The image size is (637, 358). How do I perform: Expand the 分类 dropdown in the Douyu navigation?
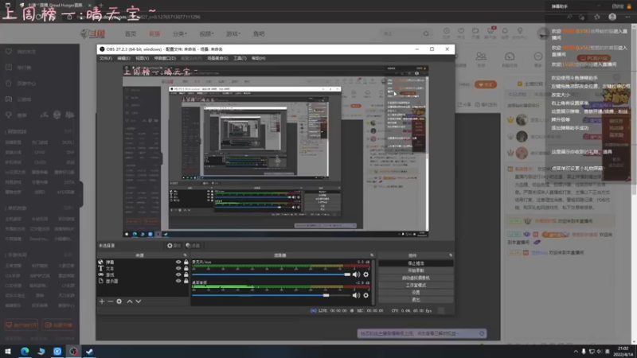[180, 33]
